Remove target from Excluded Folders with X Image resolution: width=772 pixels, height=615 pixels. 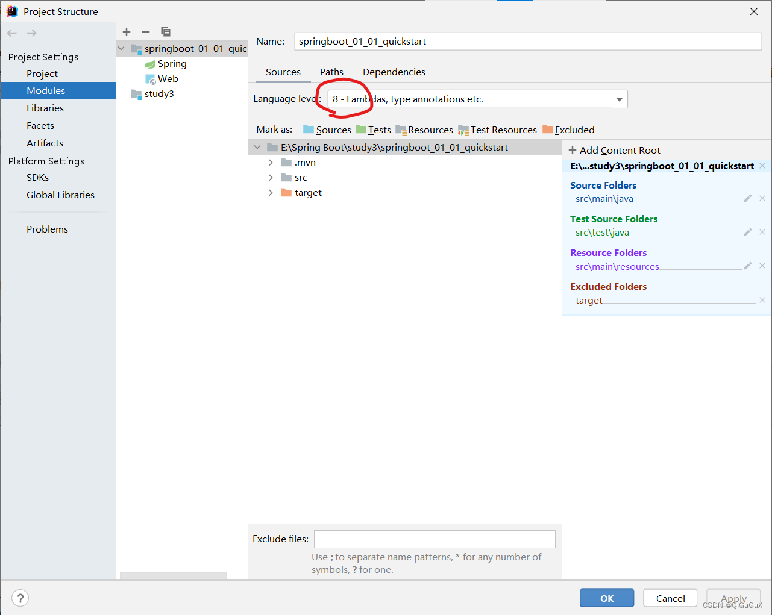[x=762, y=299]
